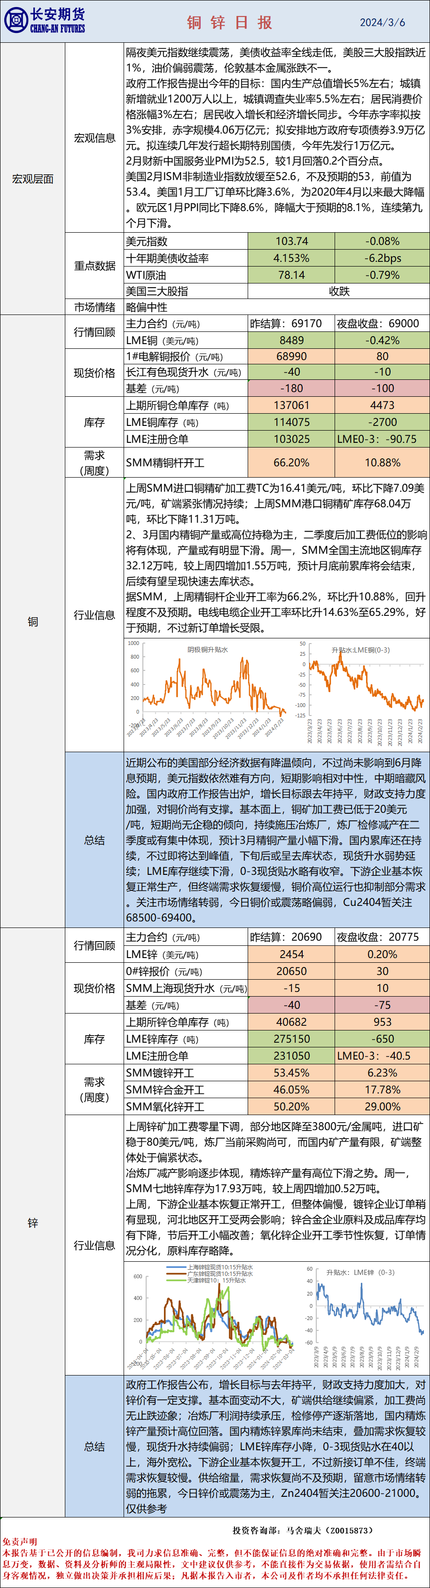Image resolution: width=430 pixels, height=1588 pixels.
Task: Click the LME铜库存 change -2700
Action: click(x=382, y=422)
